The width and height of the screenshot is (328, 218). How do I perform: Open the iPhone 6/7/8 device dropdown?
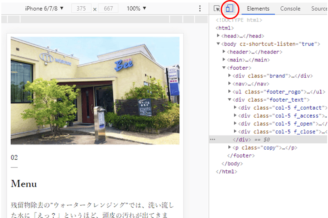tap(44, 8)
